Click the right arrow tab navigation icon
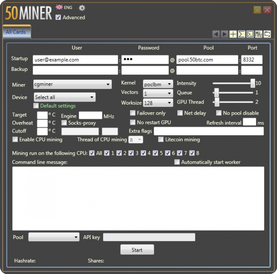The image size is (277, 274). tap(225, 34)
